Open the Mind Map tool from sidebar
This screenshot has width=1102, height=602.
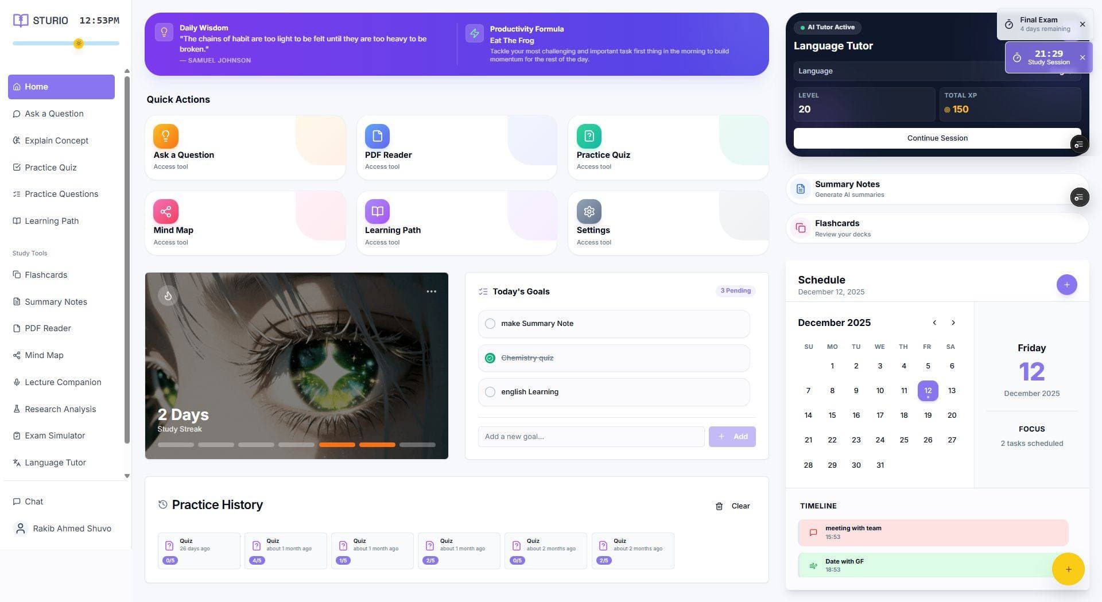[x=17, y=355]
